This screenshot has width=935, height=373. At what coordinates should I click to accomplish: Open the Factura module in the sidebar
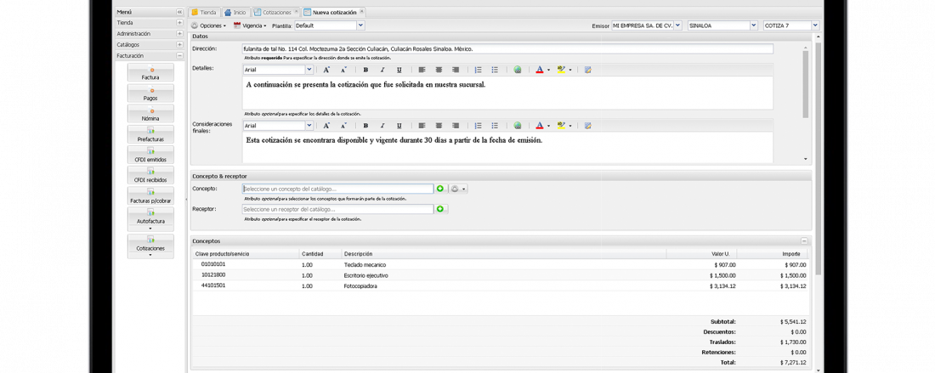(x=150, y=73)
